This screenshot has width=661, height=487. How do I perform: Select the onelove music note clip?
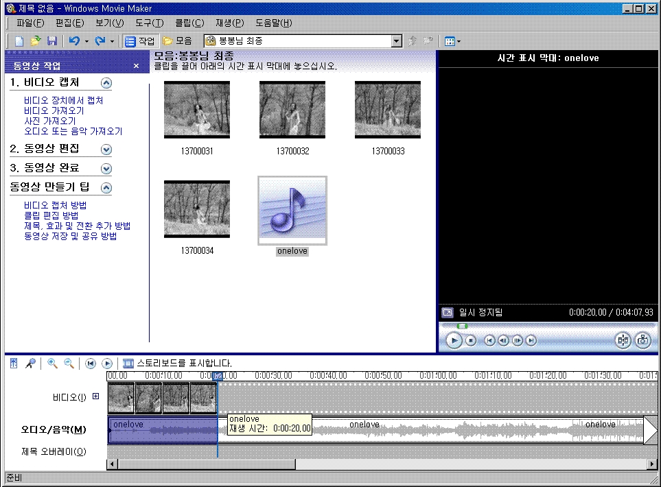[x=292, y=211]
